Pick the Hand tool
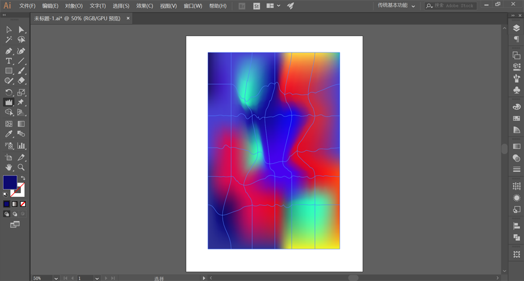The image size is (524, 281). tap(9, 167)
